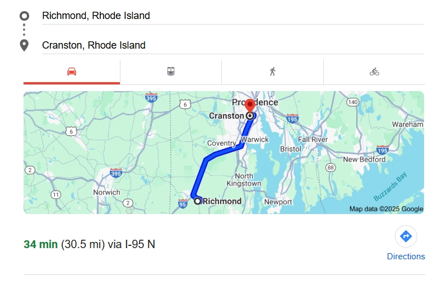
Task: Select the driving car travel mode
Action: [72, 72]
